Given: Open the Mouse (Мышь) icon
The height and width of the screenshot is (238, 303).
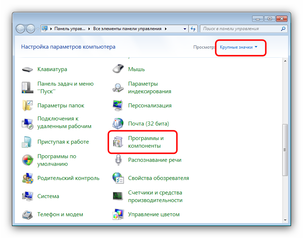Looking at the screenshot, I should point(118,69).
